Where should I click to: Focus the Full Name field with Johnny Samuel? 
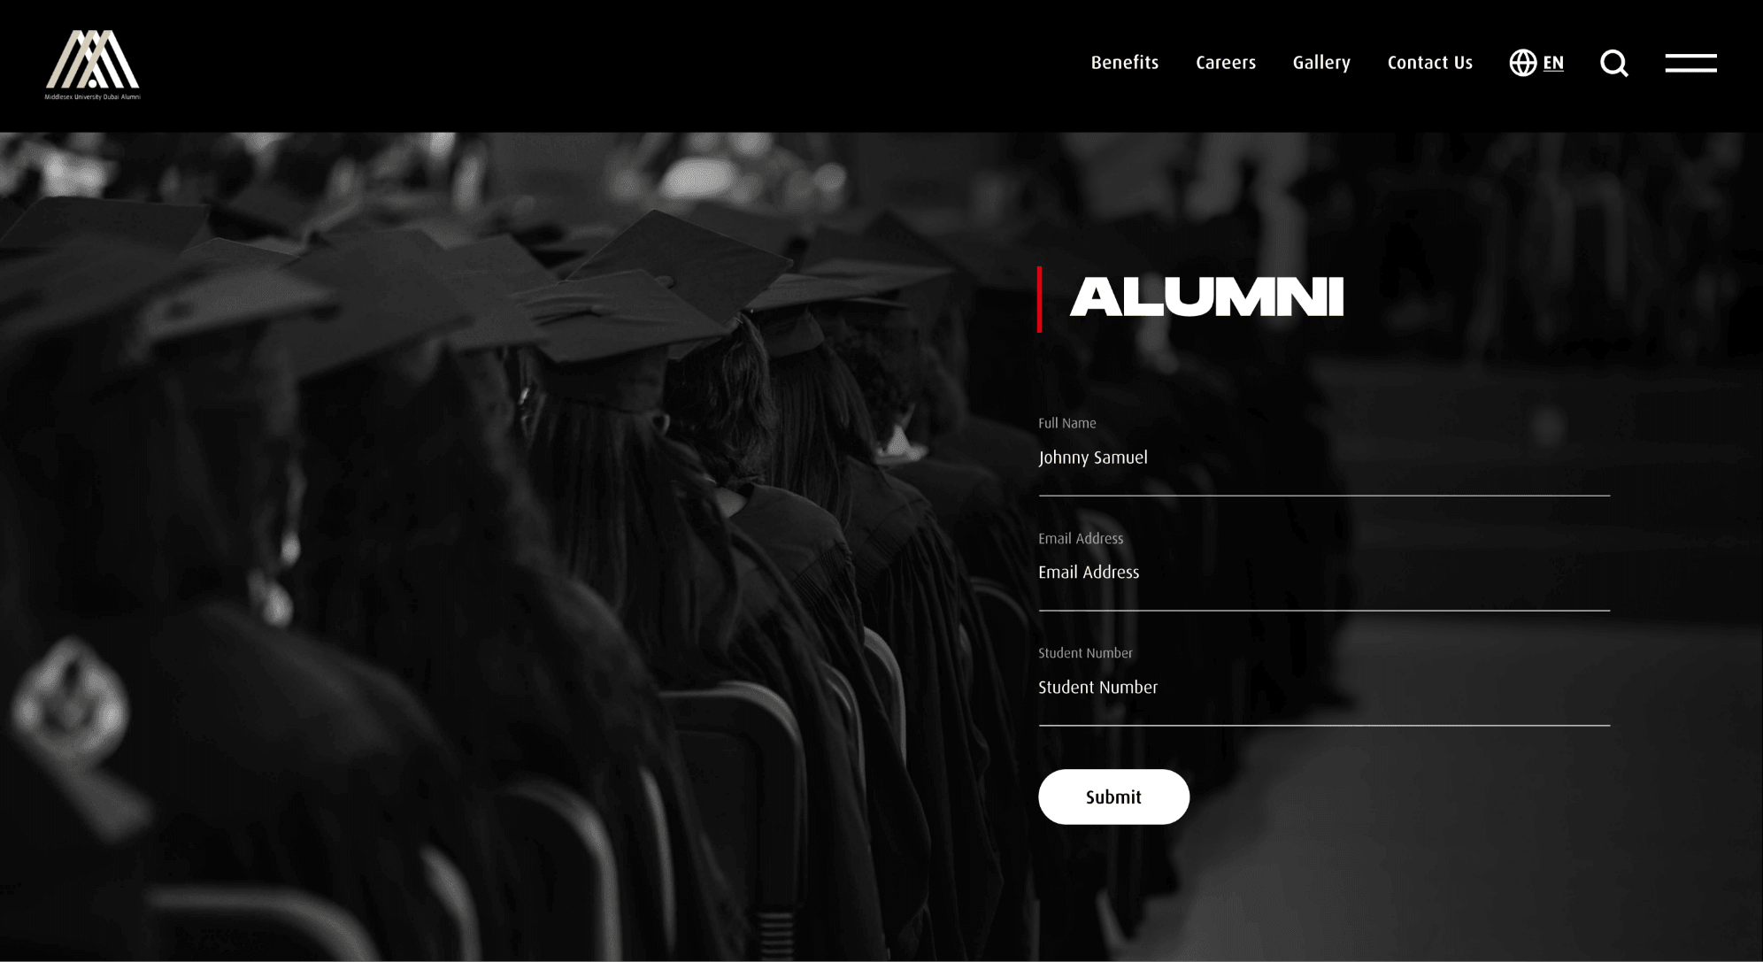1324,458
